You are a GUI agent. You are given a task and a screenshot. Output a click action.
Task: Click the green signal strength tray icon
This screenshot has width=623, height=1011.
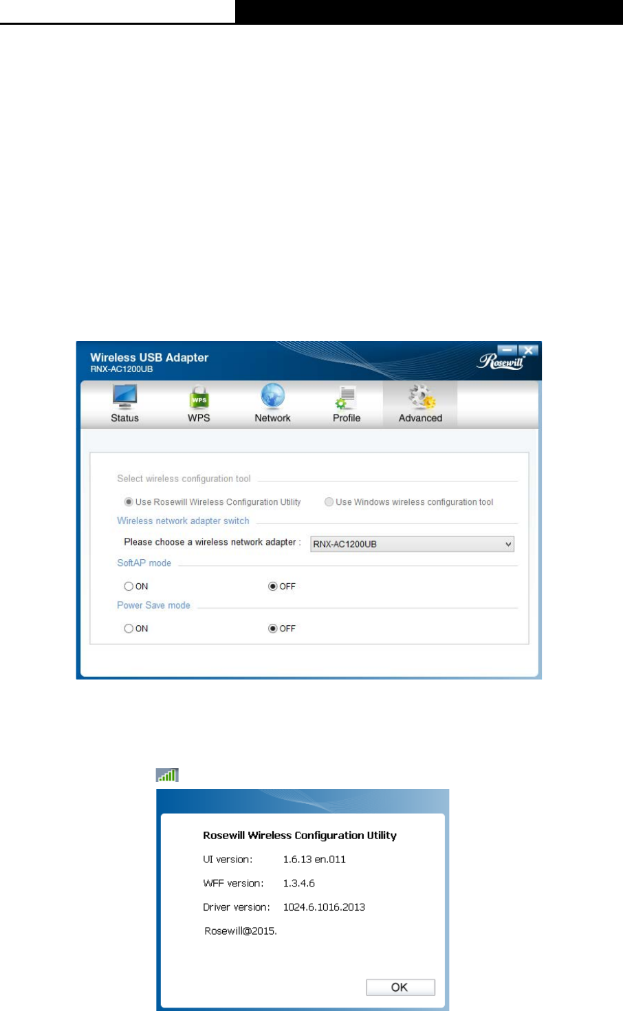click(x=167, y=775)
